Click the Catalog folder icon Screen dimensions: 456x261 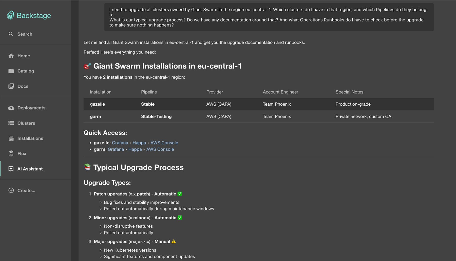click(11, 71)
